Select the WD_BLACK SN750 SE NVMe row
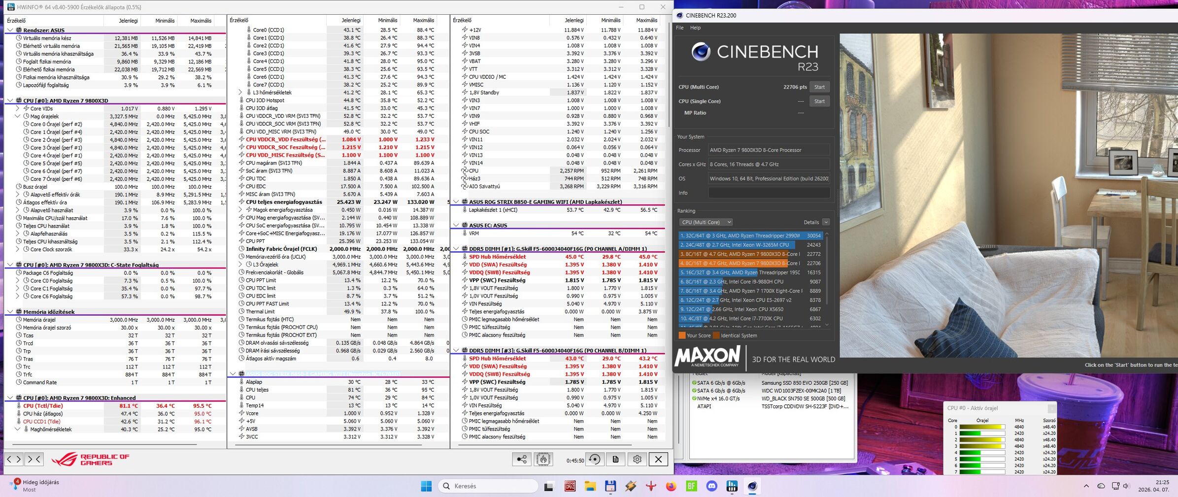Image resolution: width=1178 pixels, height=497 pixels. (x=771, y=398)
